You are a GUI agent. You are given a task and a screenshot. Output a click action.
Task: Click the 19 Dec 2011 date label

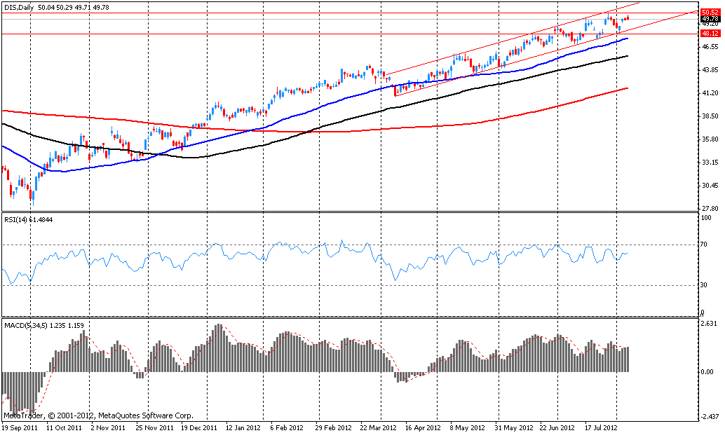click(x=199, y=427)
